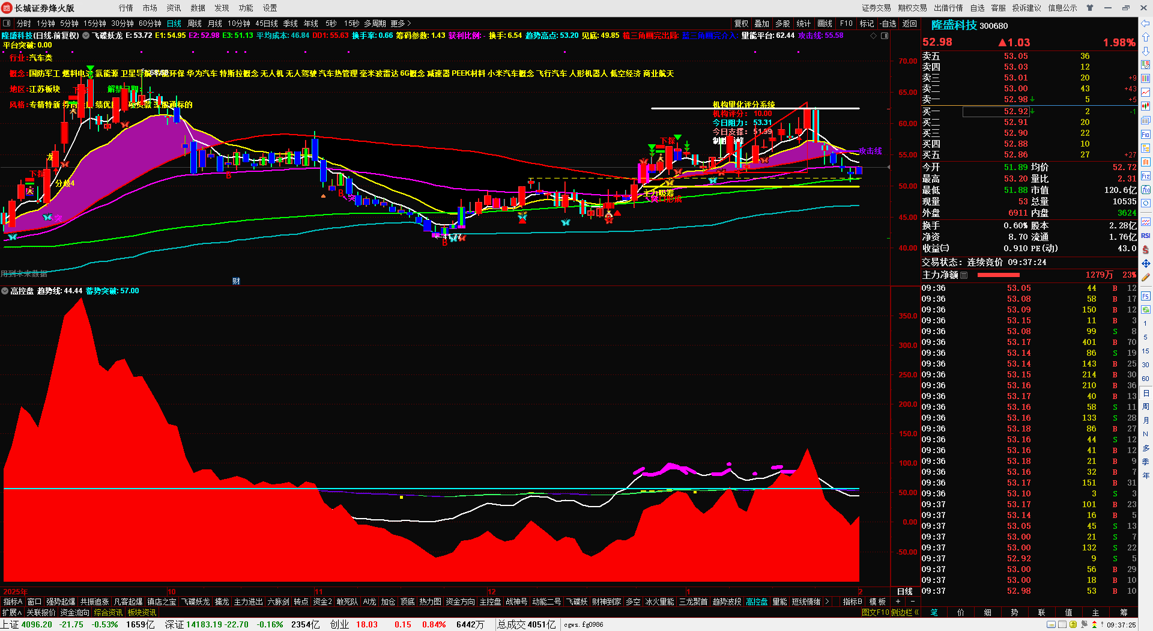Toggle 叠加 overlay option
The image size is (1153, 631).
(762, 23)
